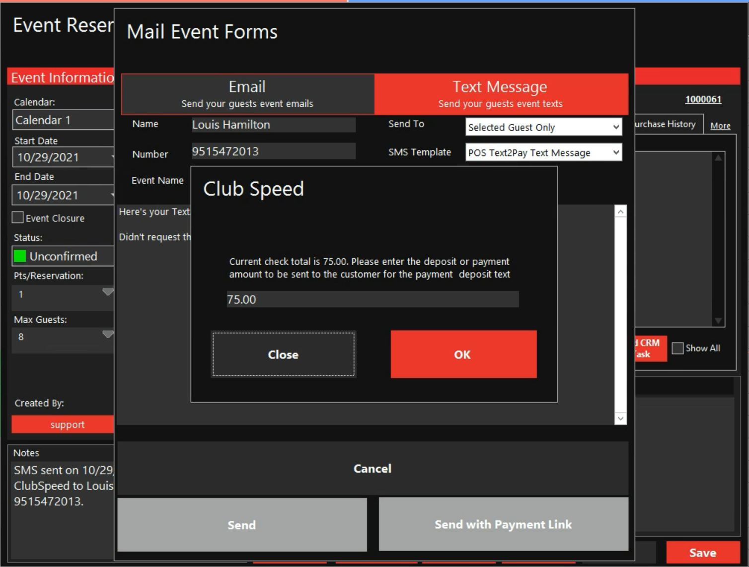Click the Name field with Louis Hamilton
This screenshot has width=749, height=567.
coord(273,125)
